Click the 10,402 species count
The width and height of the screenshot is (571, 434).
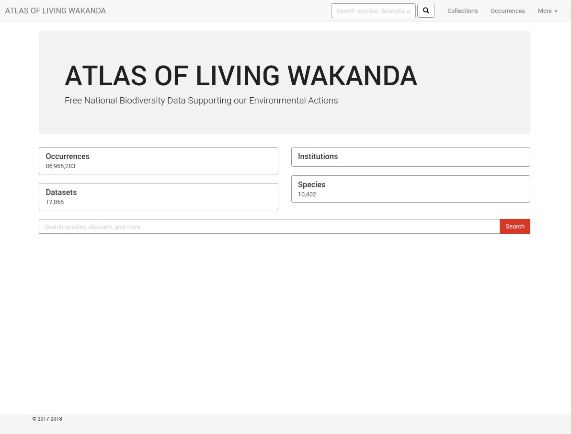click(x=307, y=194)
